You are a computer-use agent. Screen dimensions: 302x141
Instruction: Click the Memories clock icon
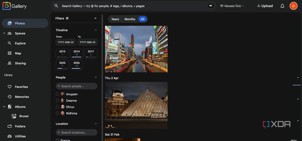[10, 97]
